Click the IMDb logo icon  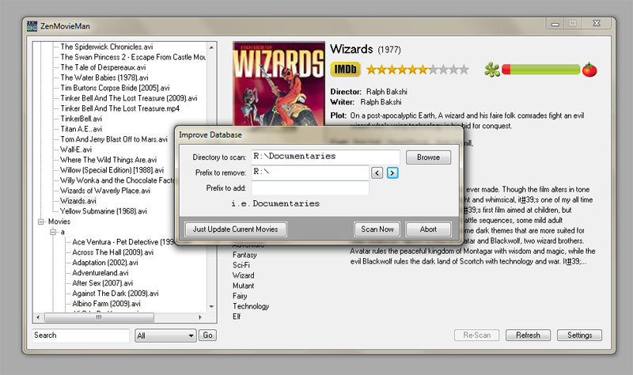pyautogui.click(x=345, y=70)
